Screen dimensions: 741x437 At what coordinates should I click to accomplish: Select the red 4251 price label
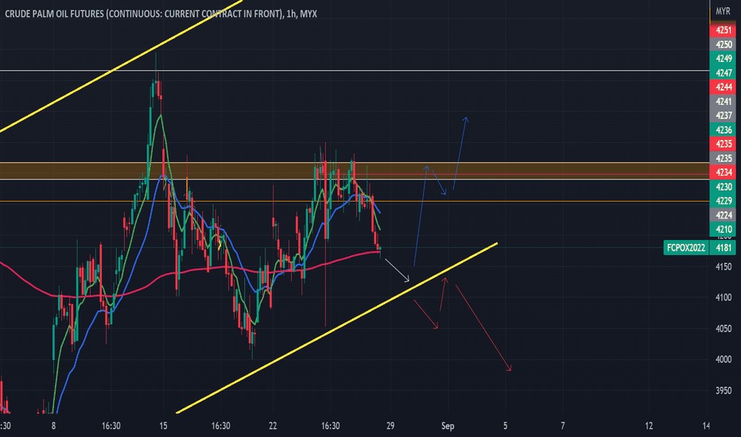tap(723, 30)
